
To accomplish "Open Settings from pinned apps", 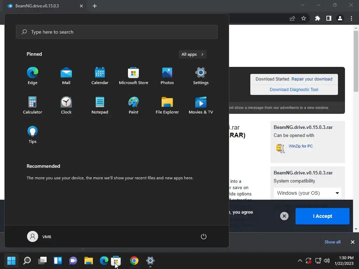I will (201, 76).
